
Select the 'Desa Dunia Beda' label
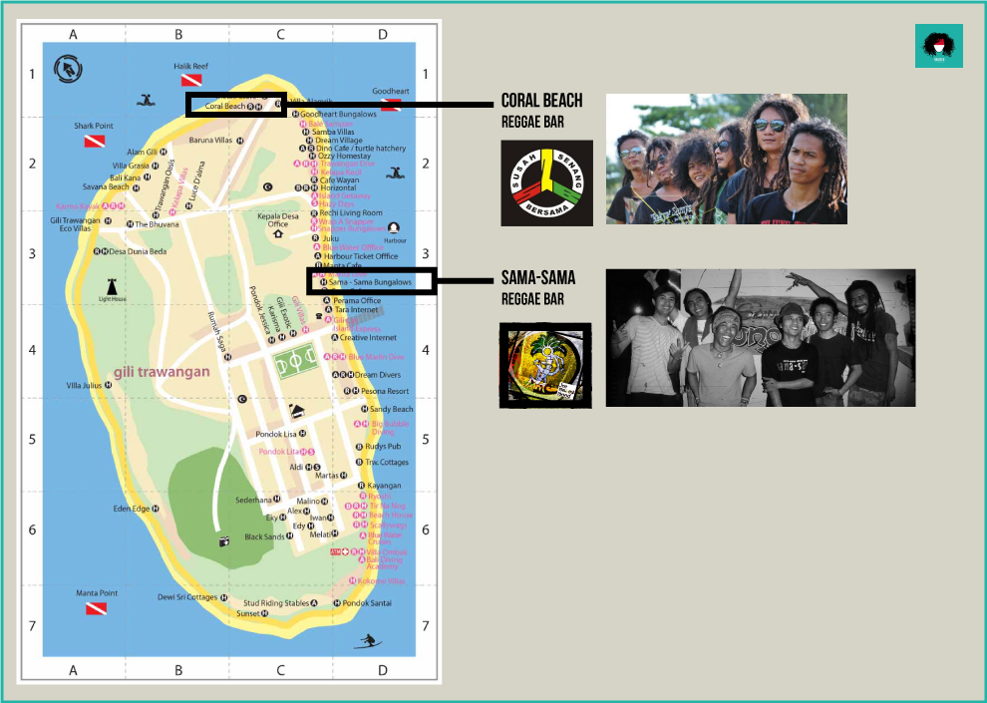pos(138,251)
